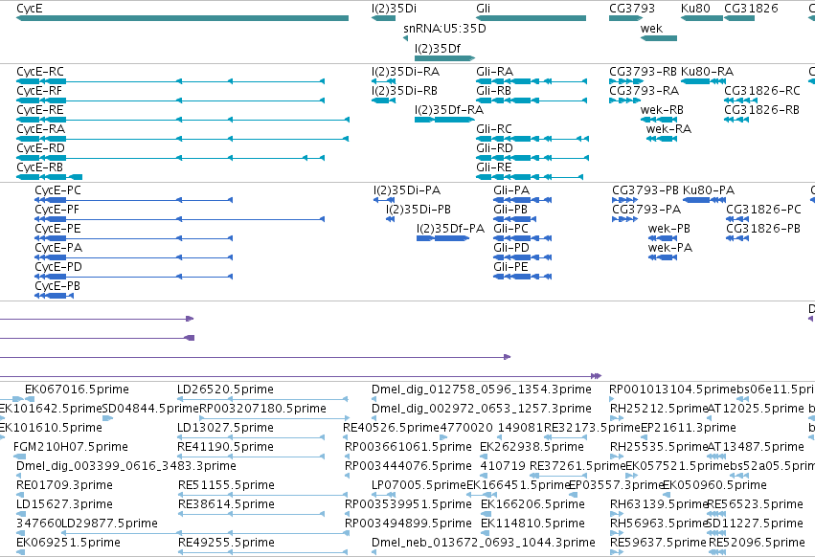Viewport: 815px width, 557px height.
Task: Select EST EK166206.5prime
Action: point(484,514)
